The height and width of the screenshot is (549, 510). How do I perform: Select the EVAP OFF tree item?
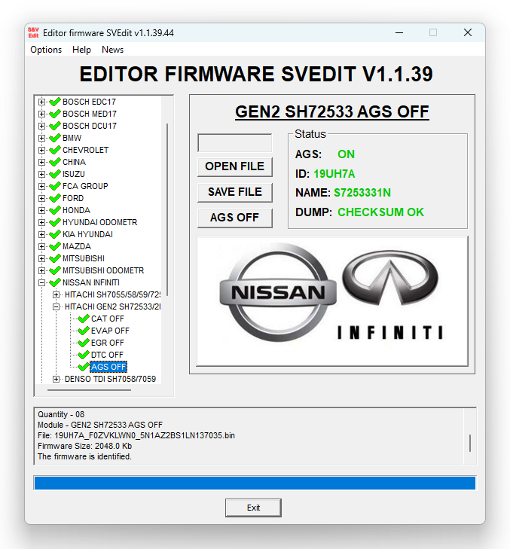110,331
